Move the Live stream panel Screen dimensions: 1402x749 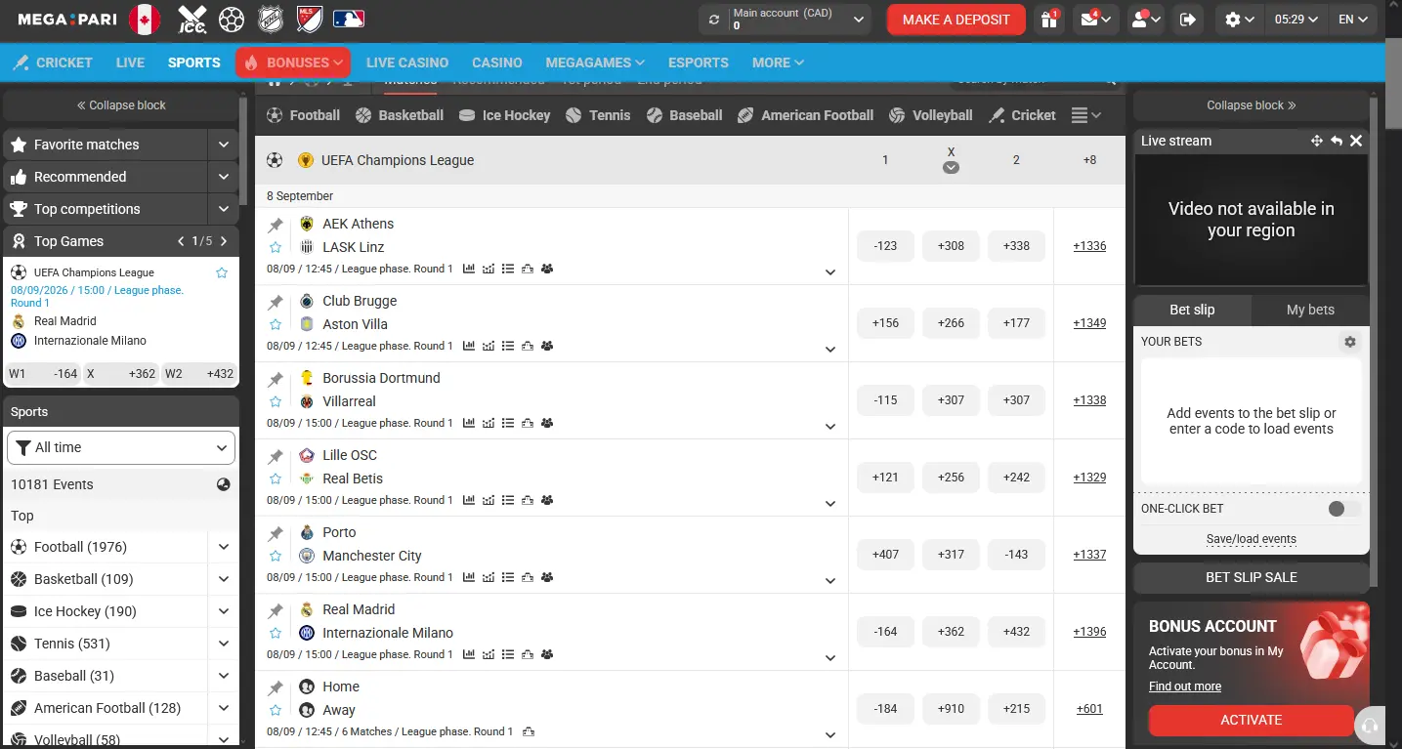pyautogui.click(x=1317, y=141)
